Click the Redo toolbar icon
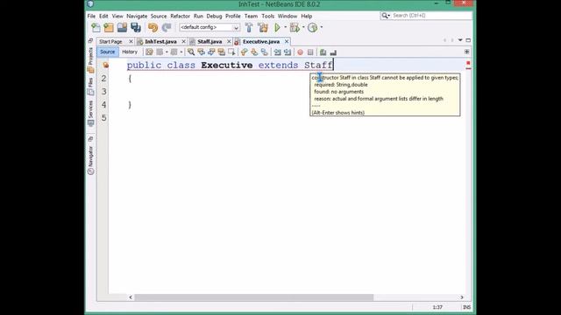The height and width of the screenshot is (315, 561). coord(167,27)
